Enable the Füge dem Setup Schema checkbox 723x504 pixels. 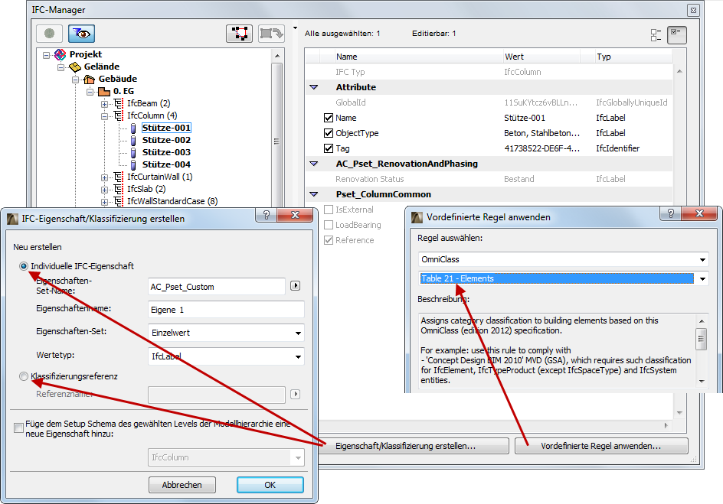(19, 428)
